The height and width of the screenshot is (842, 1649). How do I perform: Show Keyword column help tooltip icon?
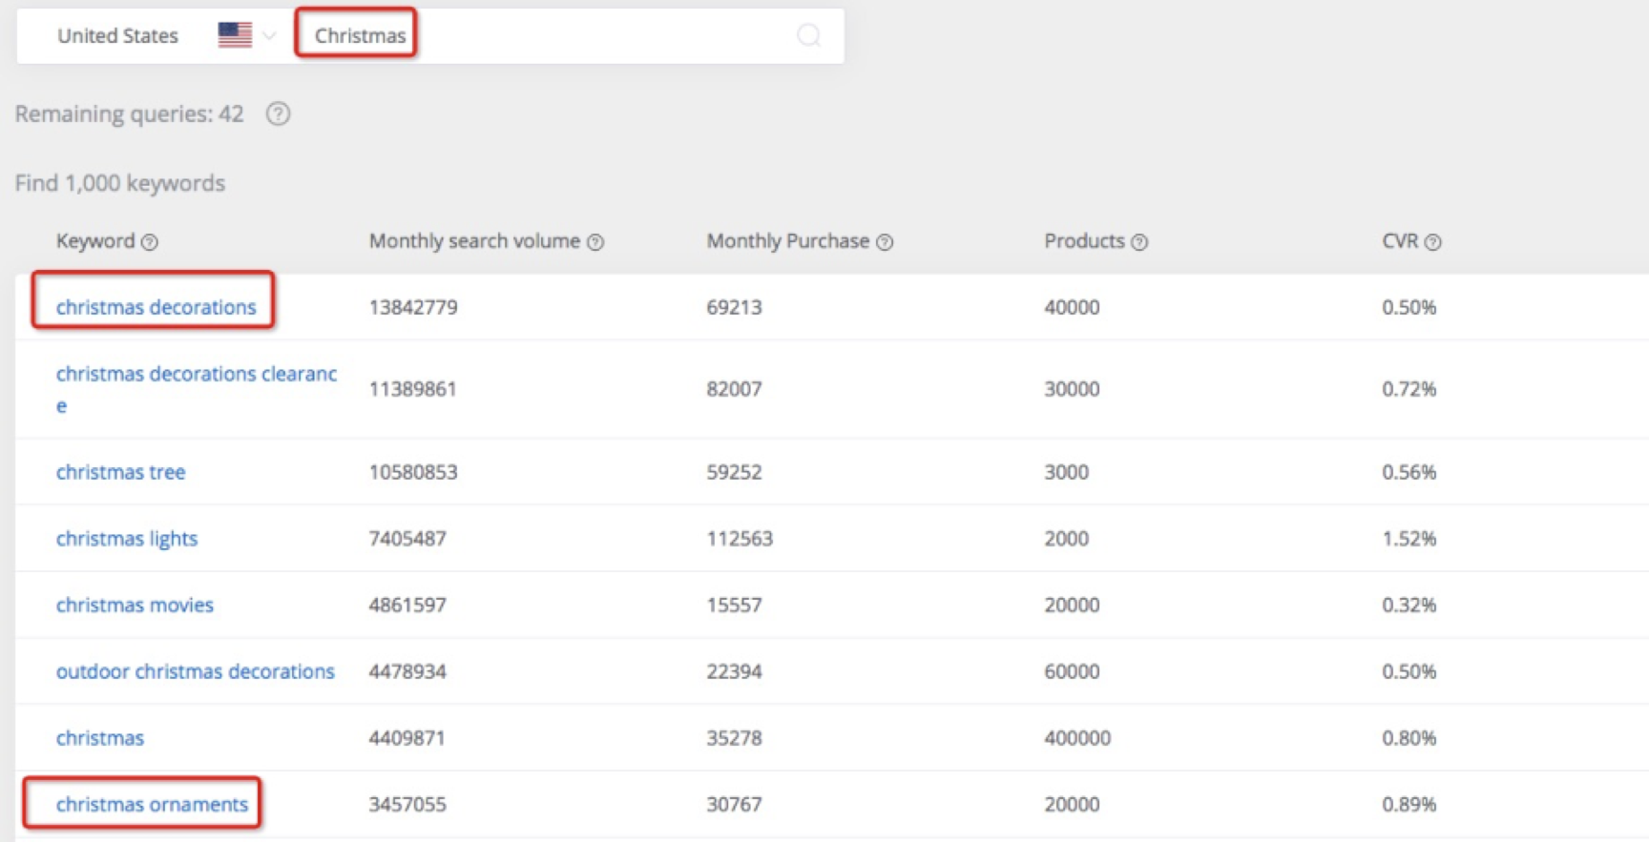150,242
